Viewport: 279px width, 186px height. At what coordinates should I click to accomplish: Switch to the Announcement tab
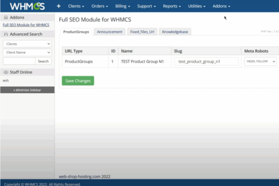[x=109, y=32]
